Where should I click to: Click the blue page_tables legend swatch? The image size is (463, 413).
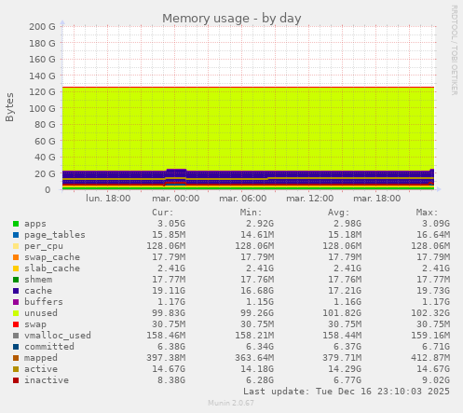tap(16, 235)
